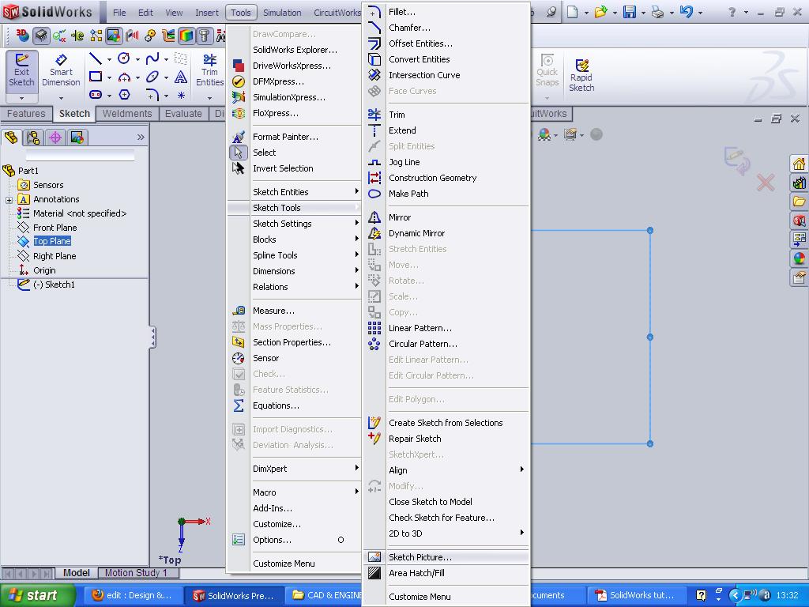The width and height of the screenshot is (809, 607).
Task: Switch to the Weldments tab
Action: point(127,114)
